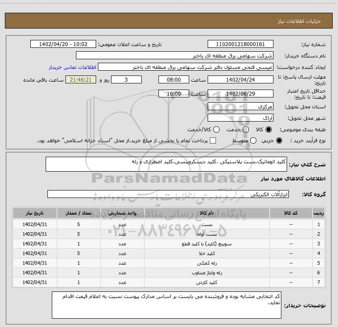This screenshot has height=327, width=338.
Task: Click the شماره نیاز field 1102001218000161
Action: pos(241,44)
